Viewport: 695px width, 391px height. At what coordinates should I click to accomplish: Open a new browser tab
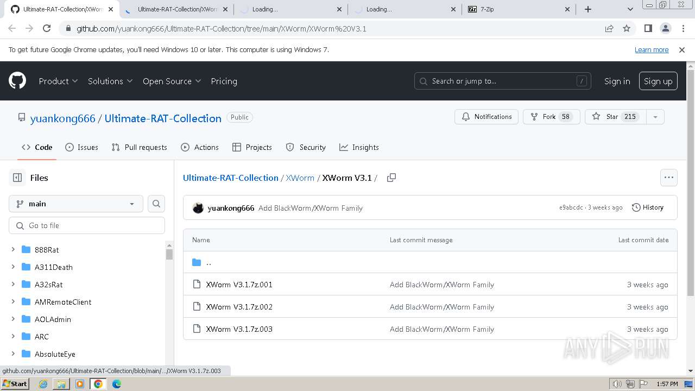pyautogui.click(x=588, y=9)
